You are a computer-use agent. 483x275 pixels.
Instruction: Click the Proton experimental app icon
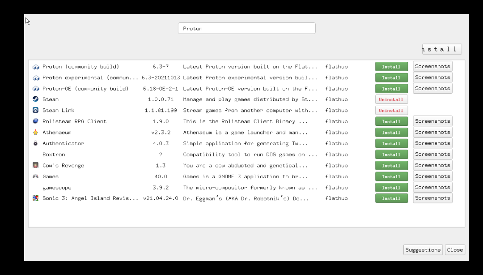pos(36,78)
